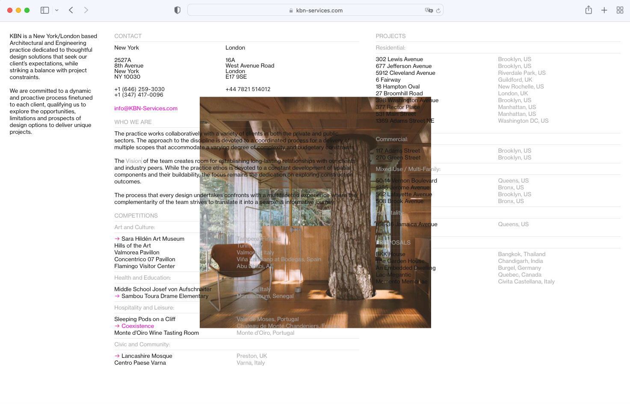Open Sara Hildén Art Museum project
The image size is (630, 404).
[153, 239]
